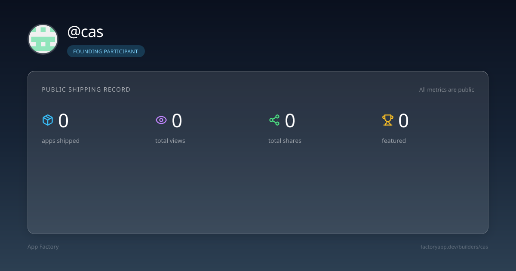Click the 'total shares' label

(285, 141)
